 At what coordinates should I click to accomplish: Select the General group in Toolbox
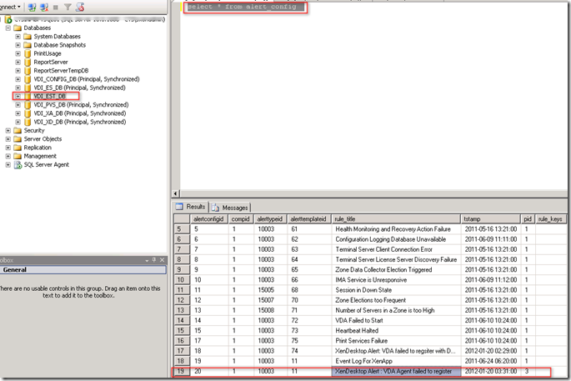click(83, 270)
